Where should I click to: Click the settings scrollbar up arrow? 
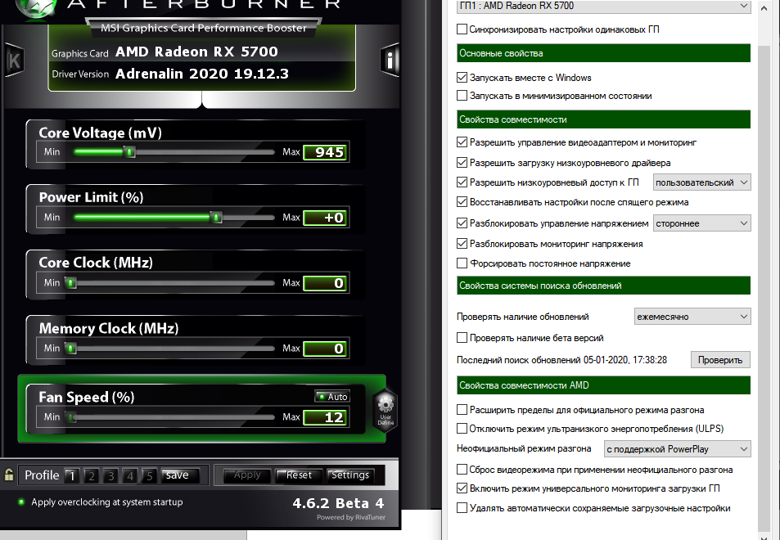coord(764,7)
